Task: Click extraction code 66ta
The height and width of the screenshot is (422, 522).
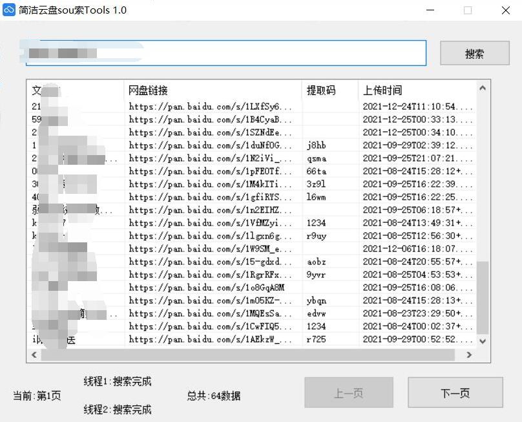Action: 317,171
